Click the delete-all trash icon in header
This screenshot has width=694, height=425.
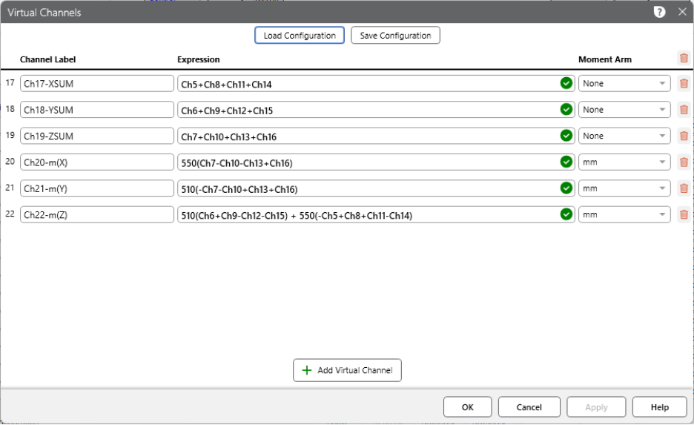[x=684, y=58]
